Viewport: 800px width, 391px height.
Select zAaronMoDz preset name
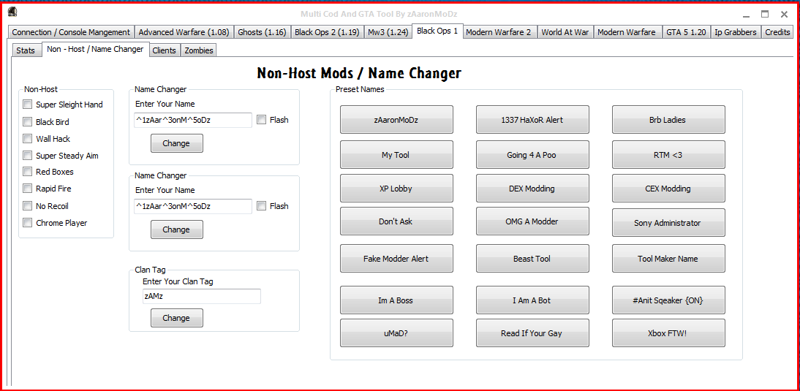[x=396, y=120]
